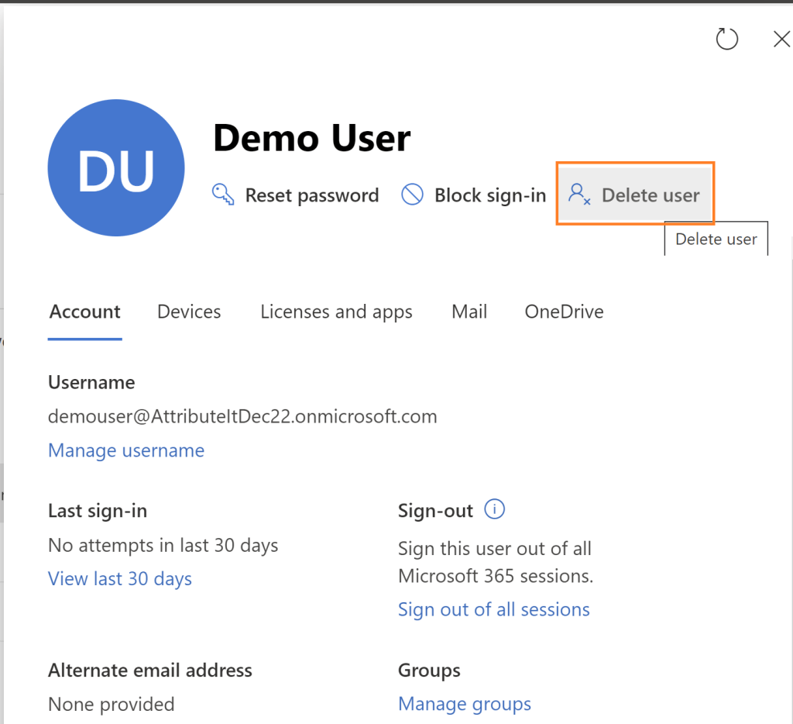The width and height of the screenshot is (793, 724).
Task: Click the demouser email address text
Action: coord(242,416)
